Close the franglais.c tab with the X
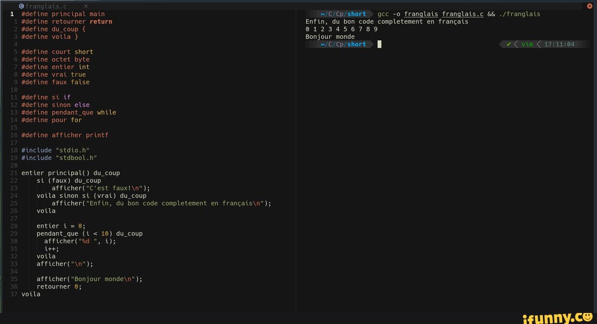 coord(86,6)
